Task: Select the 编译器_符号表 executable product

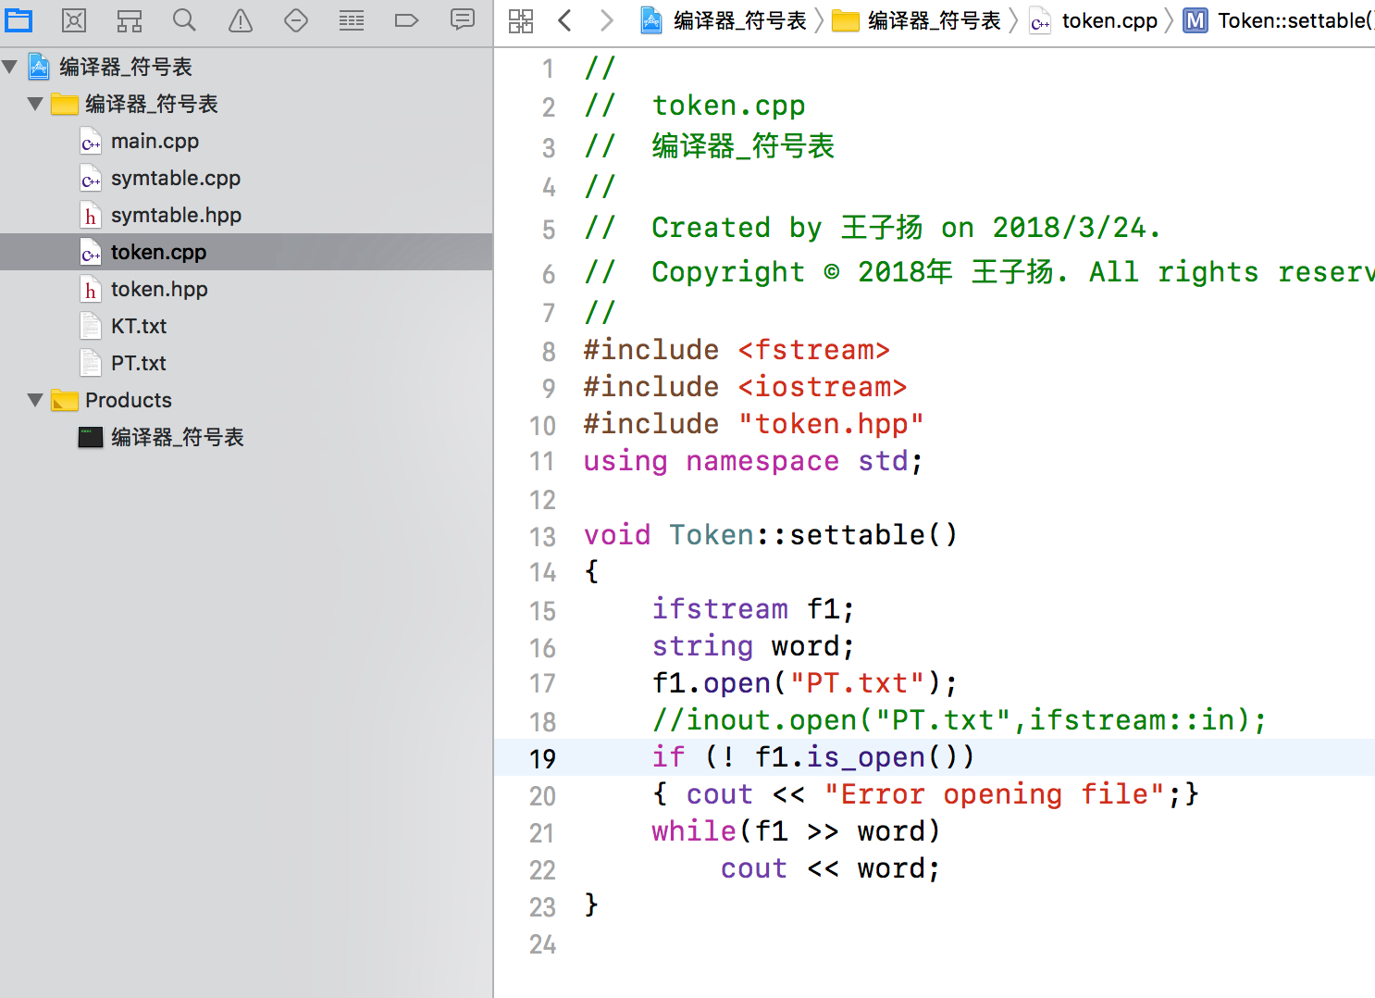Action: [246, 437]
